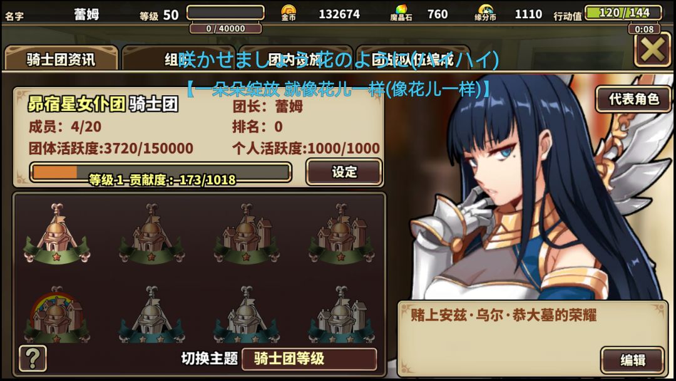
Task: Click the guild contribution progress bar
Action: (160, 172)
